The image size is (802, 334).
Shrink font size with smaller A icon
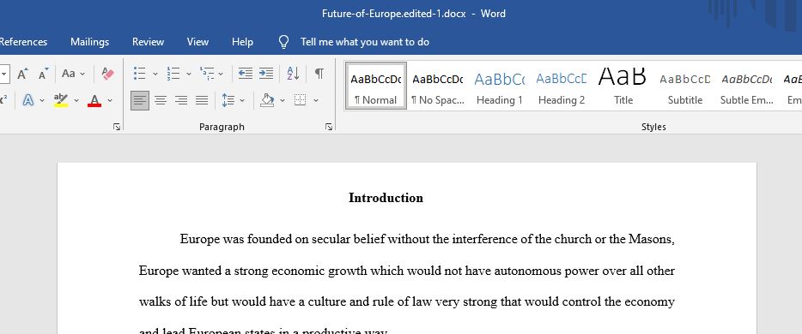pyautogui.click(x=43, y=74)
